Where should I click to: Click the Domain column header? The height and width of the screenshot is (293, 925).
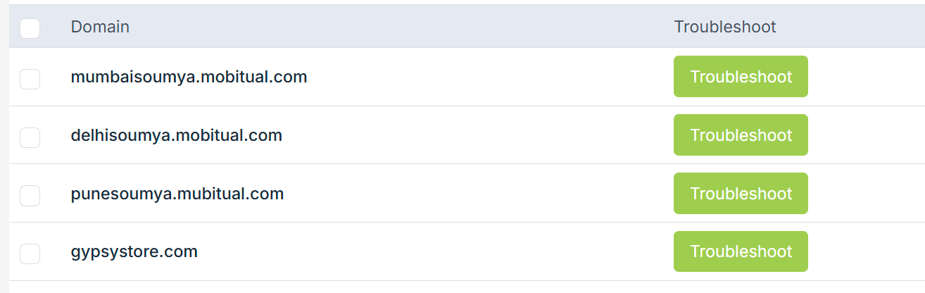pos(100,27)
